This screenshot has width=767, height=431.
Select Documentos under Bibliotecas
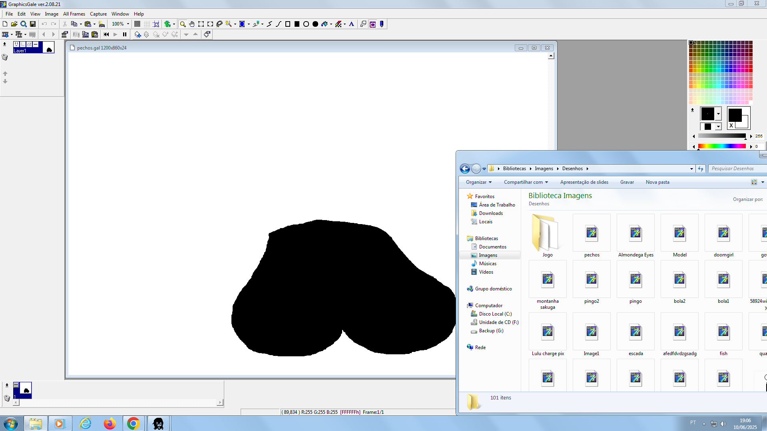(492, 247)
